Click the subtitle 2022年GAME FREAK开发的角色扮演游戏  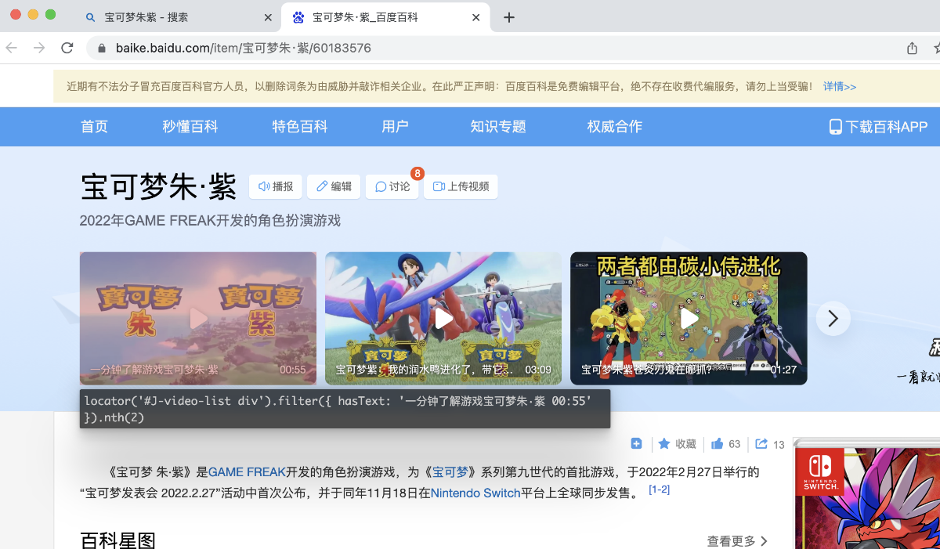tap(210, 221)
